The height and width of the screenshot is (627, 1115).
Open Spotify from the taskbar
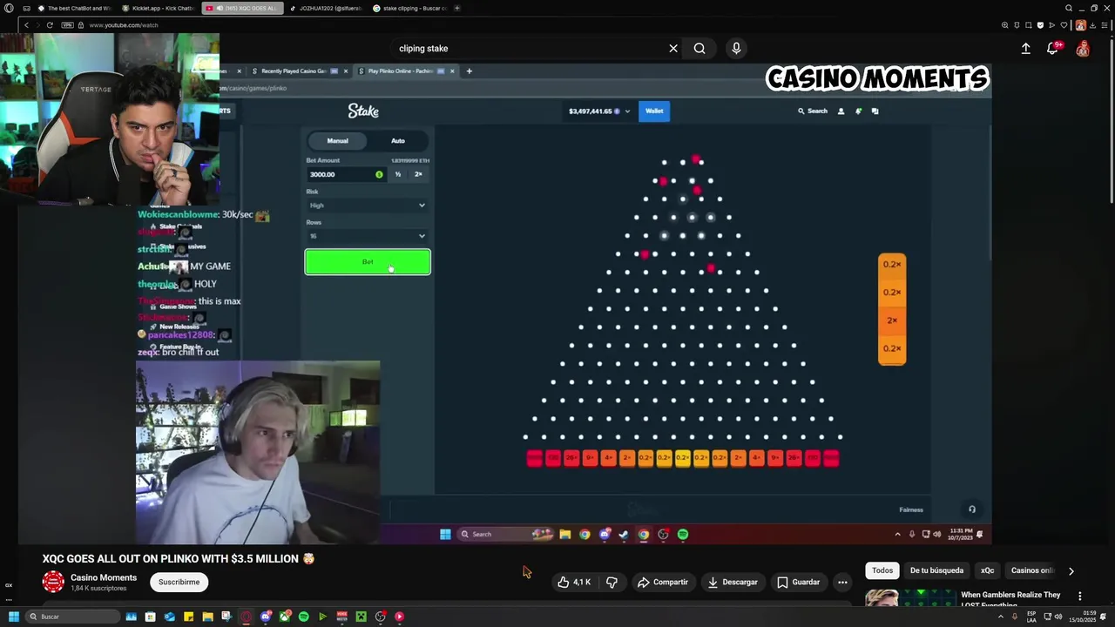pyautogui.click(x=303, y=617)
